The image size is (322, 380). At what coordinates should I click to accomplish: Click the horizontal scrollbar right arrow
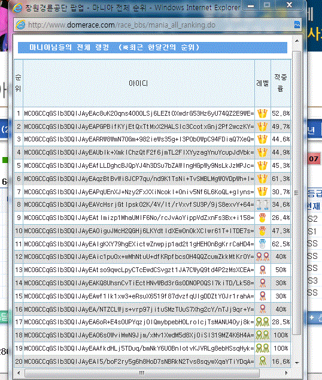287,373
